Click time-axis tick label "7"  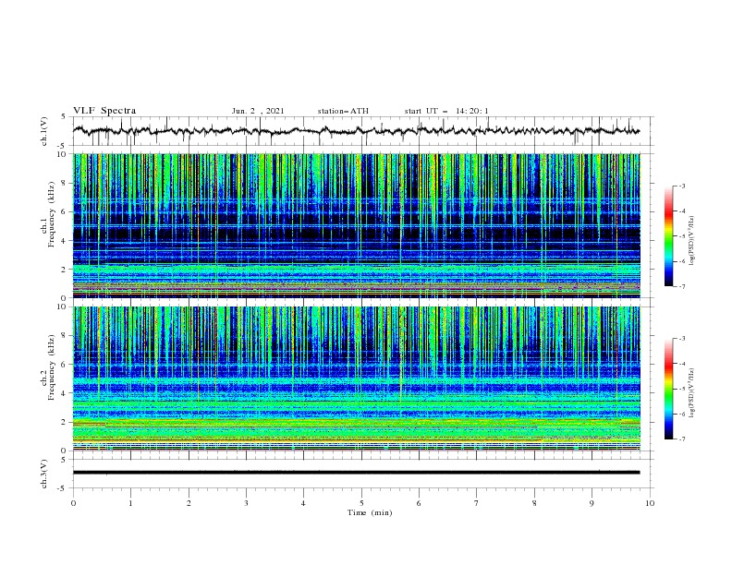pos(477,503)
